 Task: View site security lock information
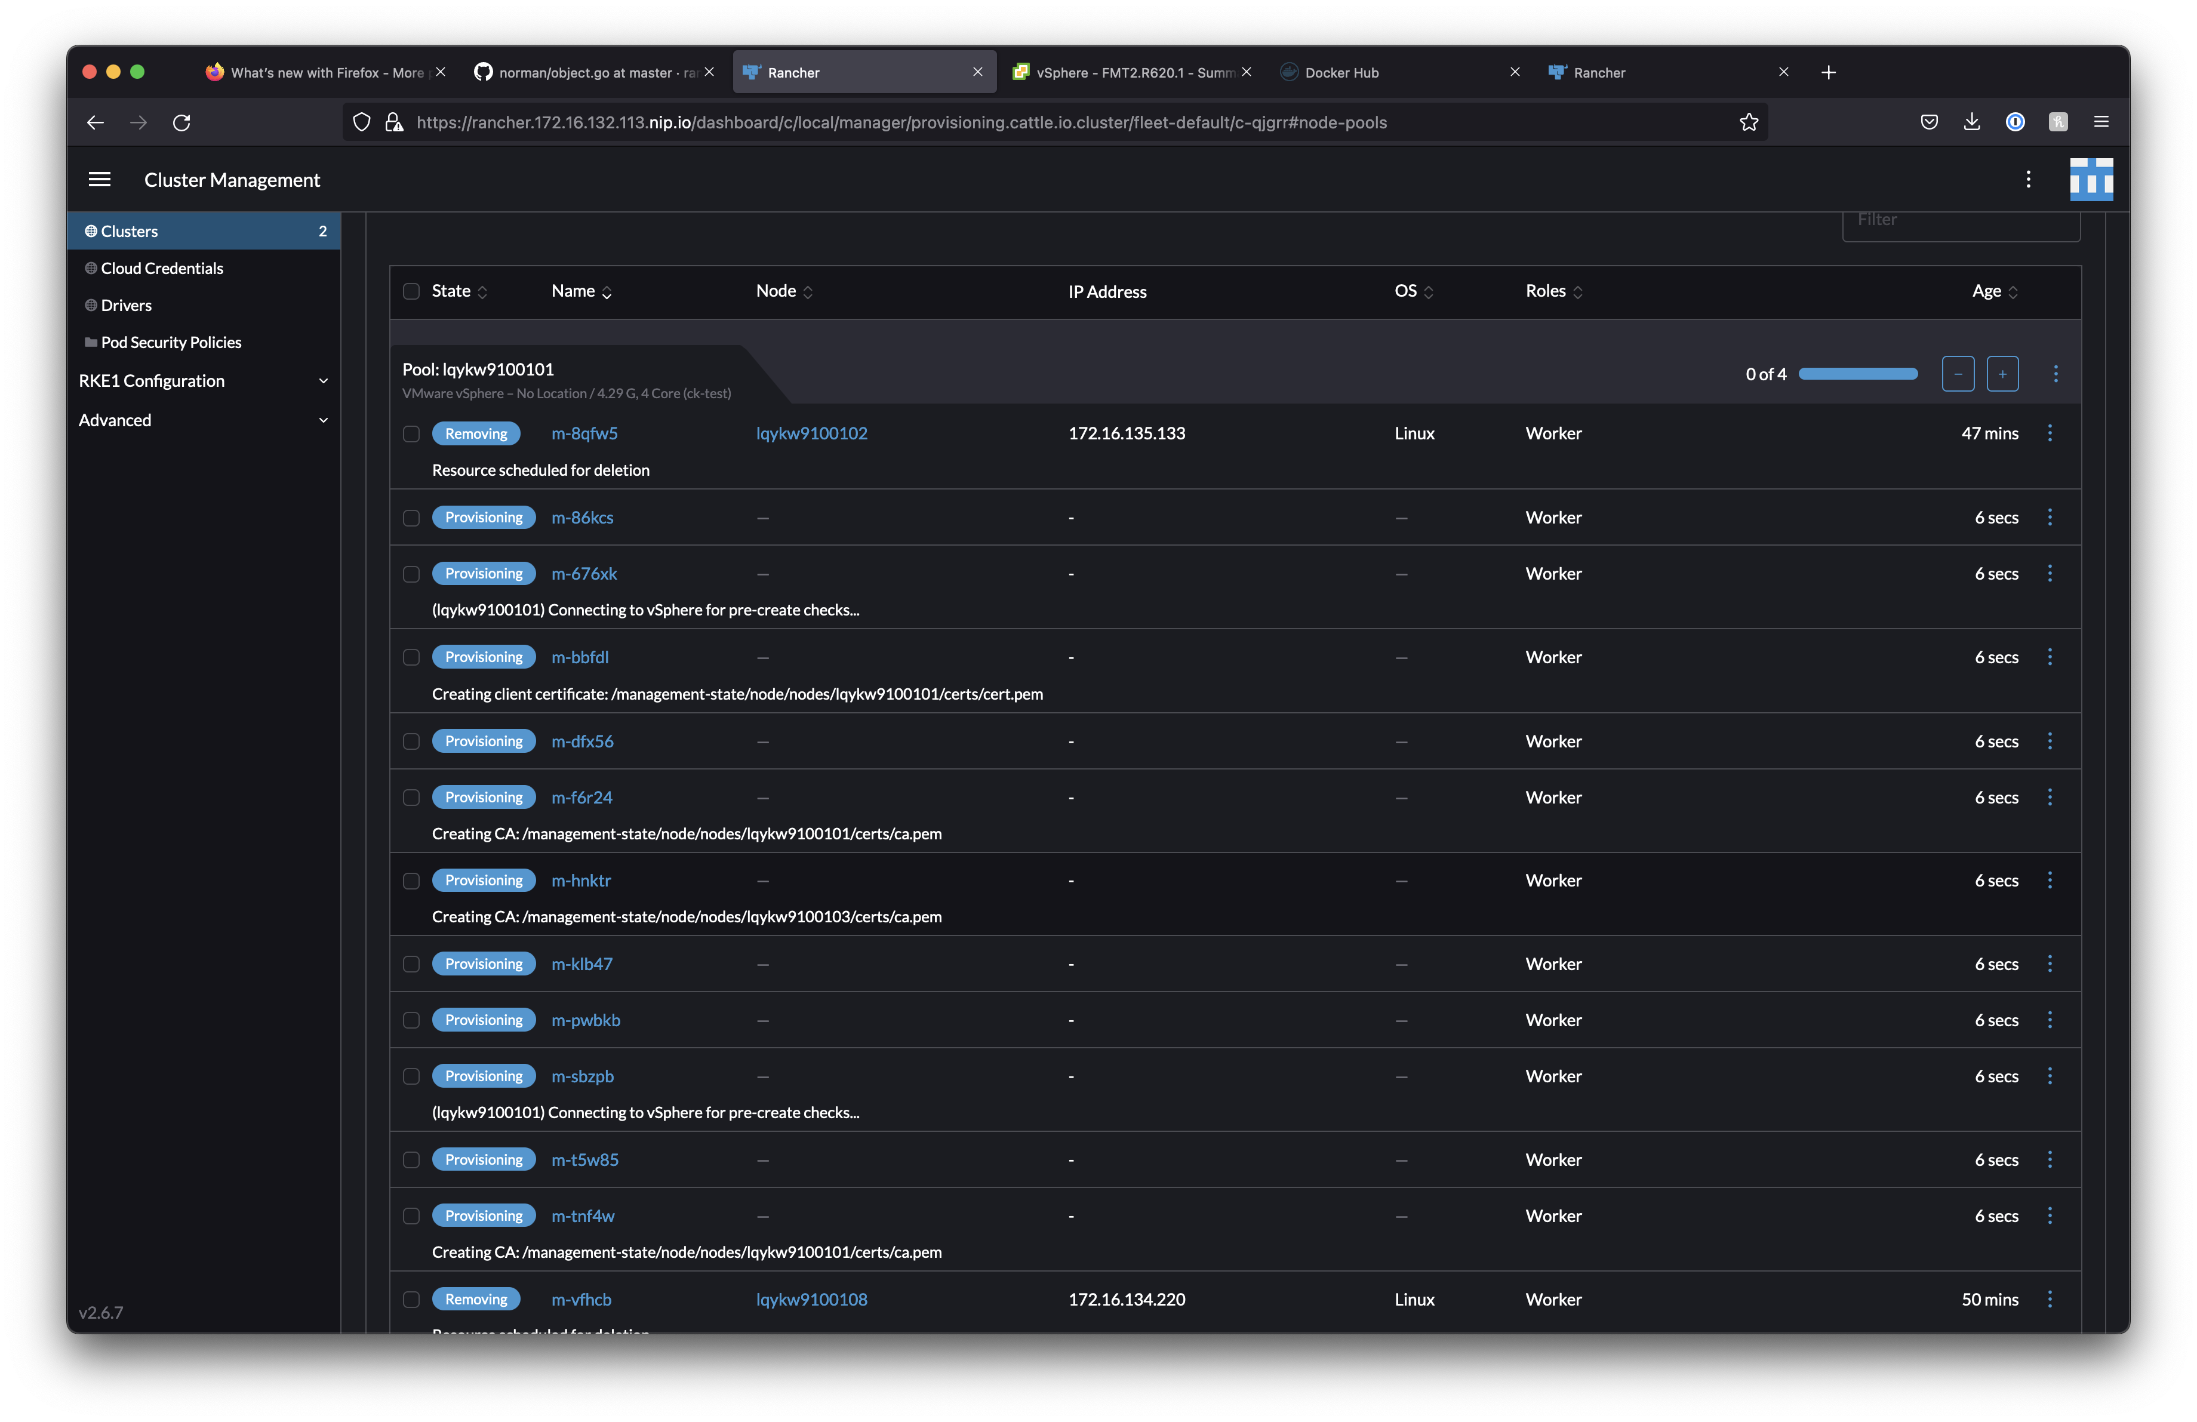click(x=394, y=123)
